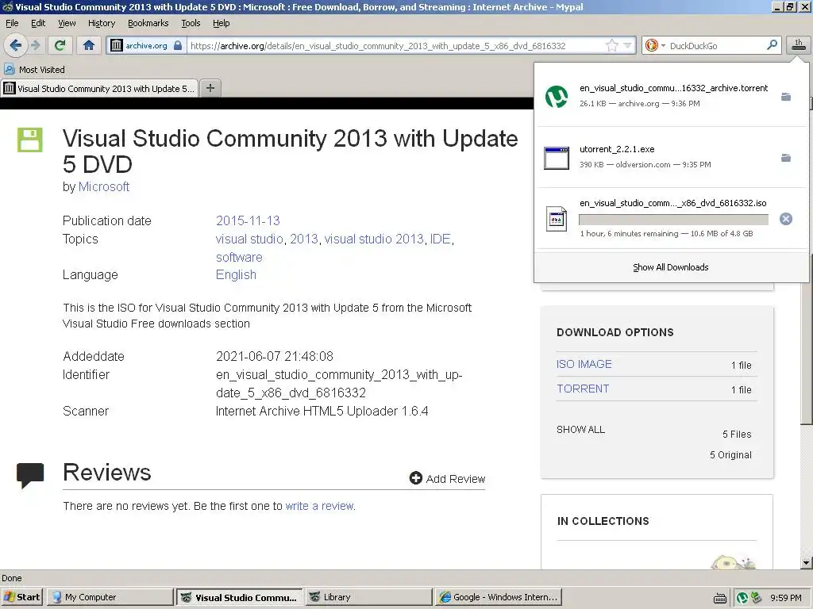Screen dimensions: 813x609
Task: Click the ISO download progress bar
Action: [673, 220]
